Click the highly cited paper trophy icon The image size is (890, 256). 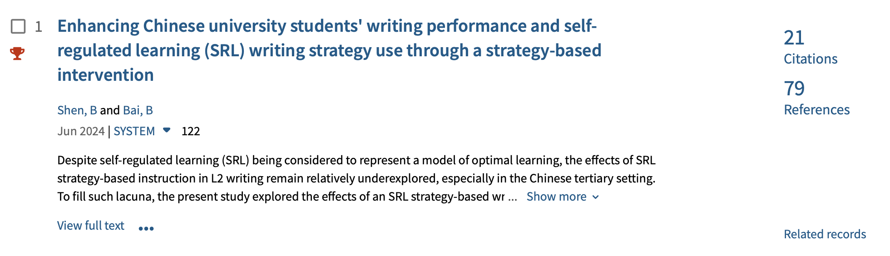click(x=17, y=53)
